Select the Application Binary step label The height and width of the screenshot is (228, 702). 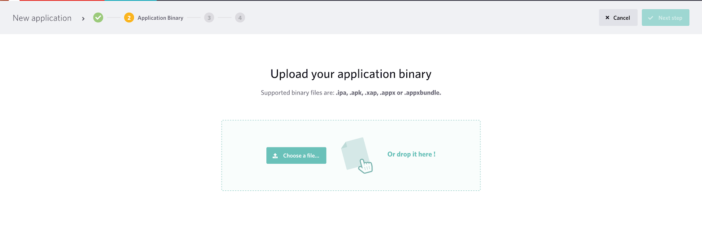click(x=161, y=18)
